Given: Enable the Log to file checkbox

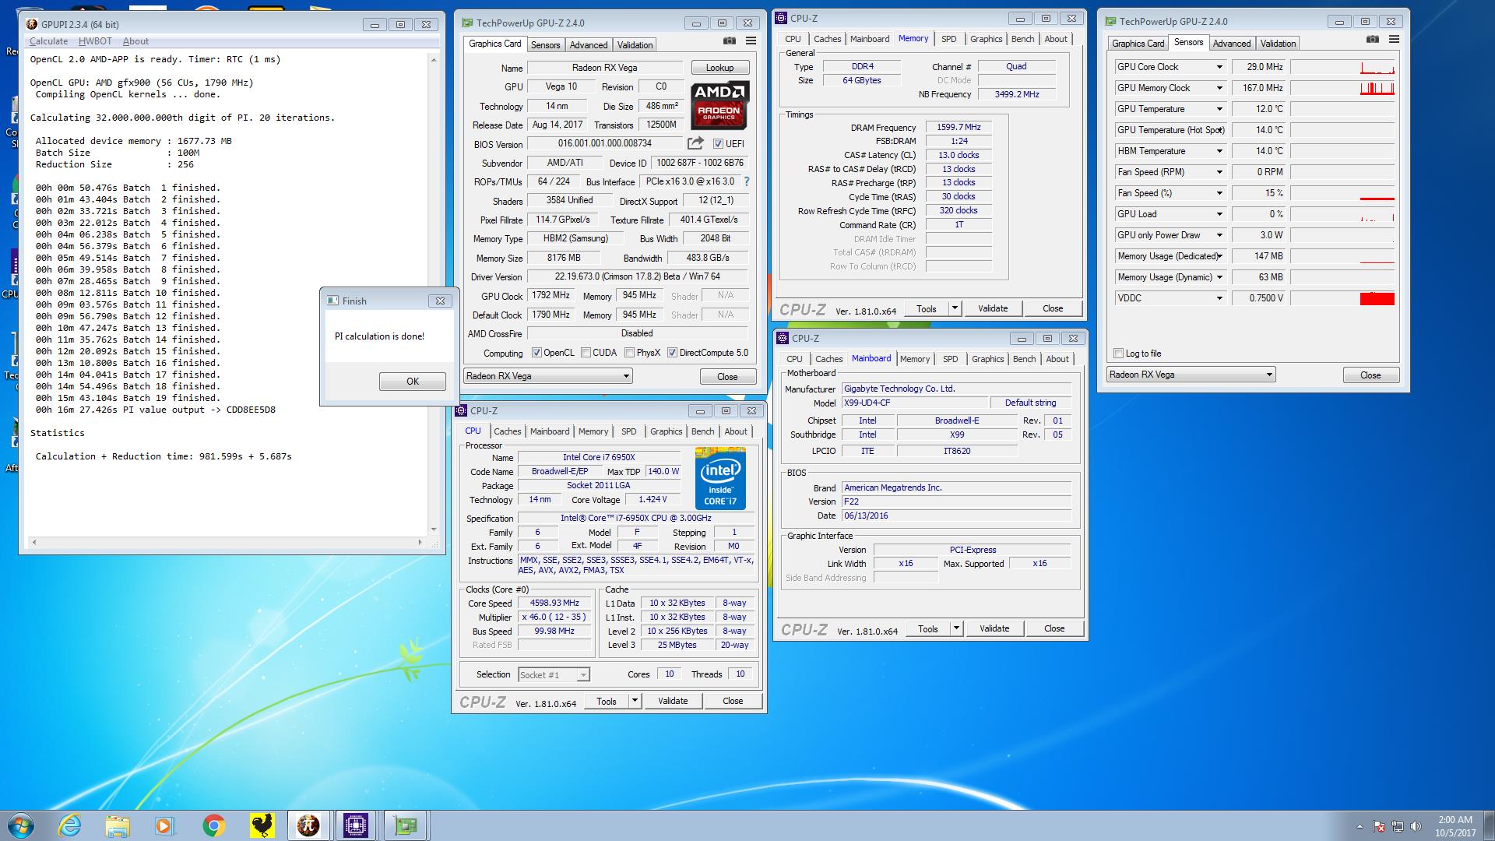Looking at the screenshot, I should pos(1119,354).
